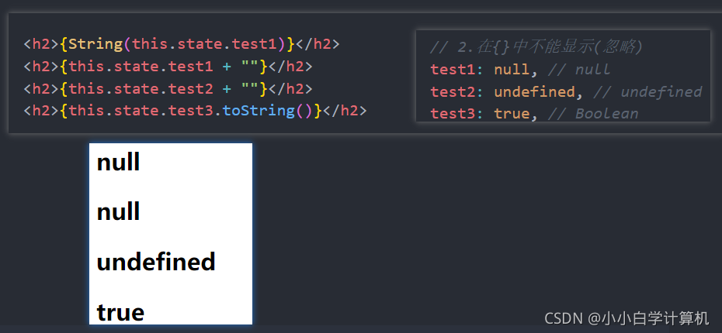This screenshot has height=333, width=722.
Task: Click the "this.state.test3" expression in code
Action: pyautogui.click(x=141, y=111)
